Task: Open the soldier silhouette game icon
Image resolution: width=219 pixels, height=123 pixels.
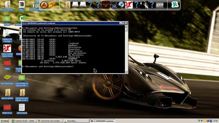Action: [144, 5]
